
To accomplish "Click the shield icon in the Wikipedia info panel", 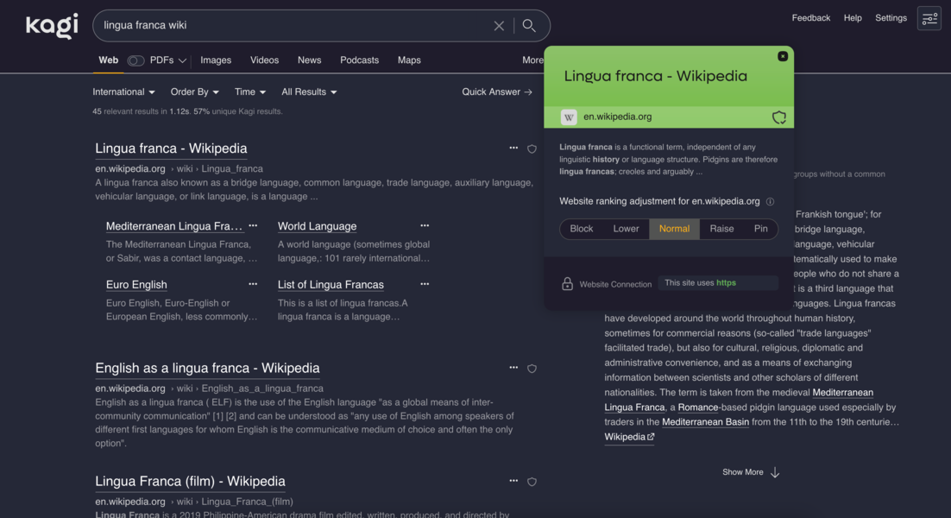I will pos(779,116).
